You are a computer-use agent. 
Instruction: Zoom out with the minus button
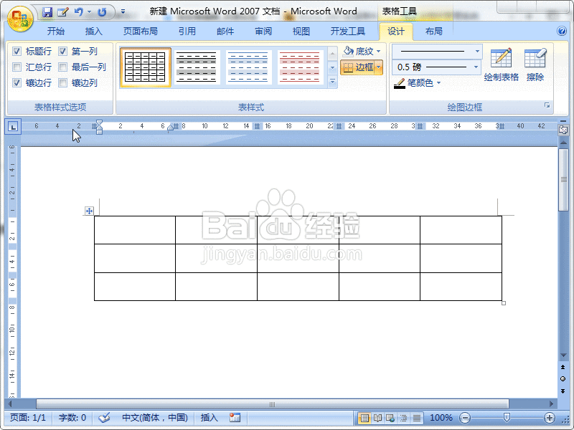coord(465,418)
